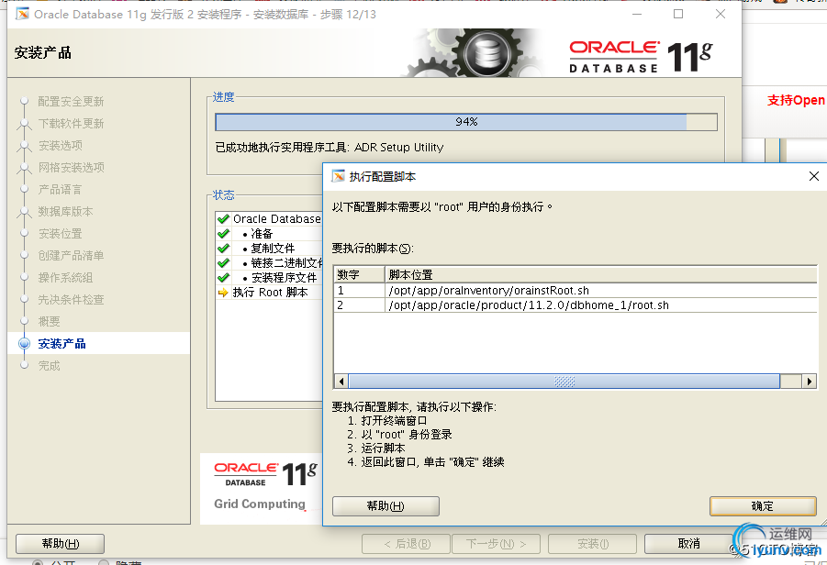Select the 数据库版本 step
The height and width of the screenshot is (565, 827).
pos(65,212)
